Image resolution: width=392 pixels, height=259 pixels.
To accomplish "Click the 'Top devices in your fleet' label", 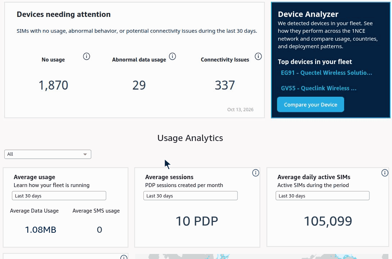I will tap(315, 62).
